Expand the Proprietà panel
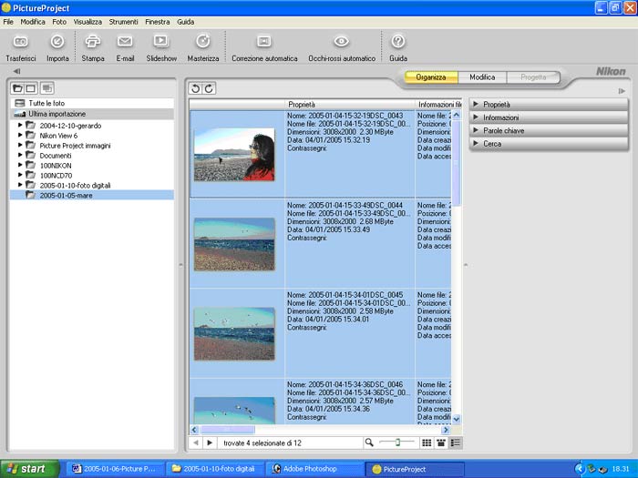638x478 pixels. click(x=549, y=105)
